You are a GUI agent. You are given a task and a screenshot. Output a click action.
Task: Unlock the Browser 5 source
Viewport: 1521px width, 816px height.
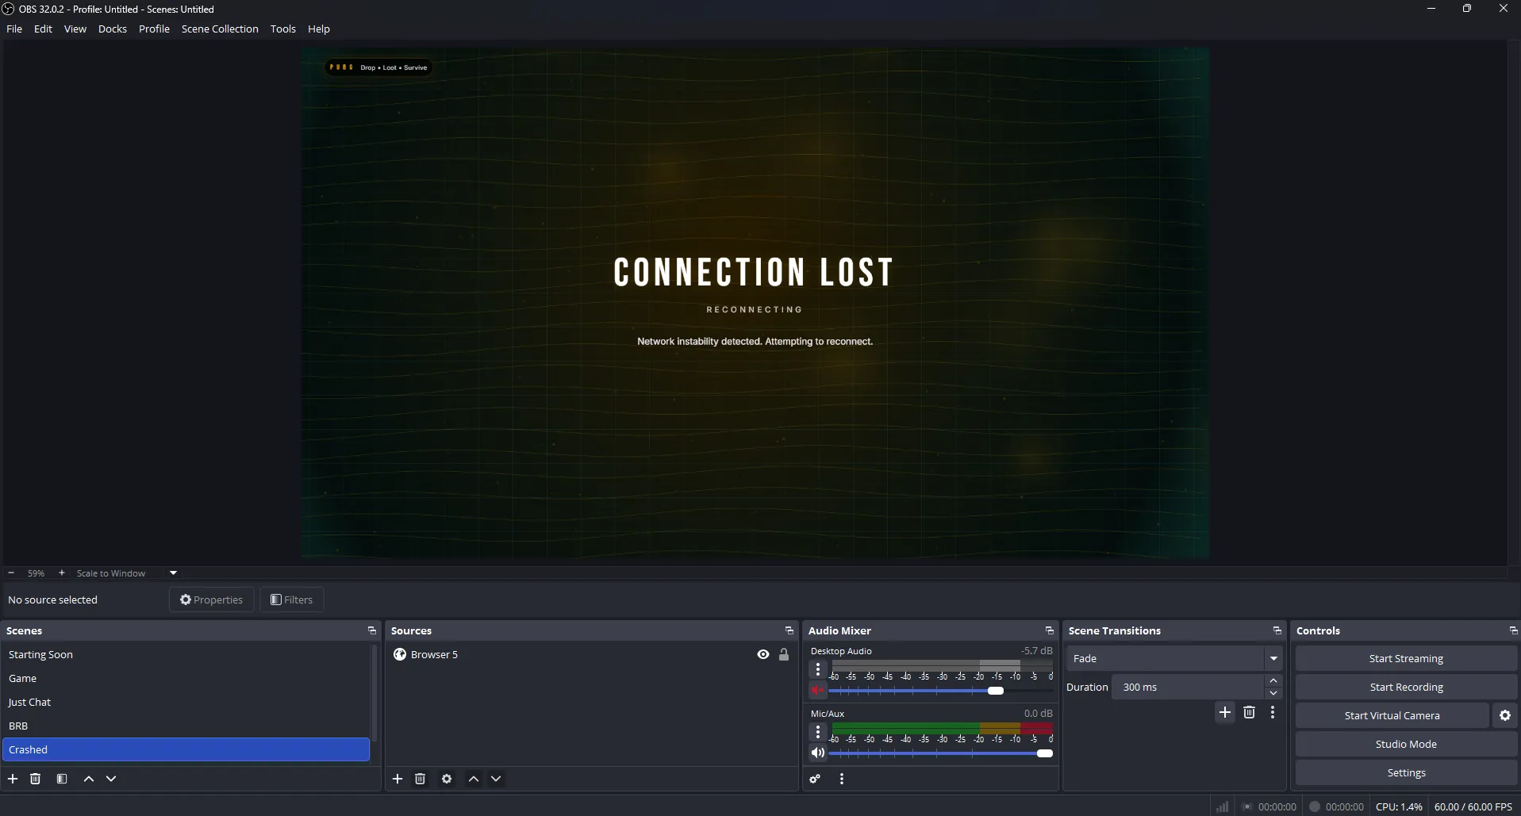pyautogui.click(x=783, y=654)
